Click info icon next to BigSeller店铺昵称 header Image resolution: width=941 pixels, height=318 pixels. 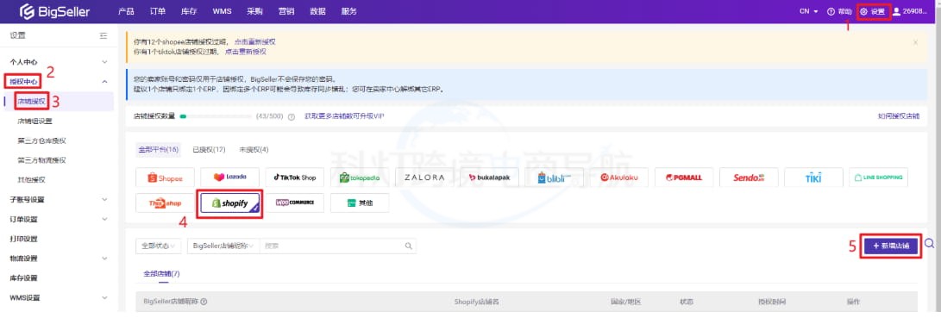204,302
